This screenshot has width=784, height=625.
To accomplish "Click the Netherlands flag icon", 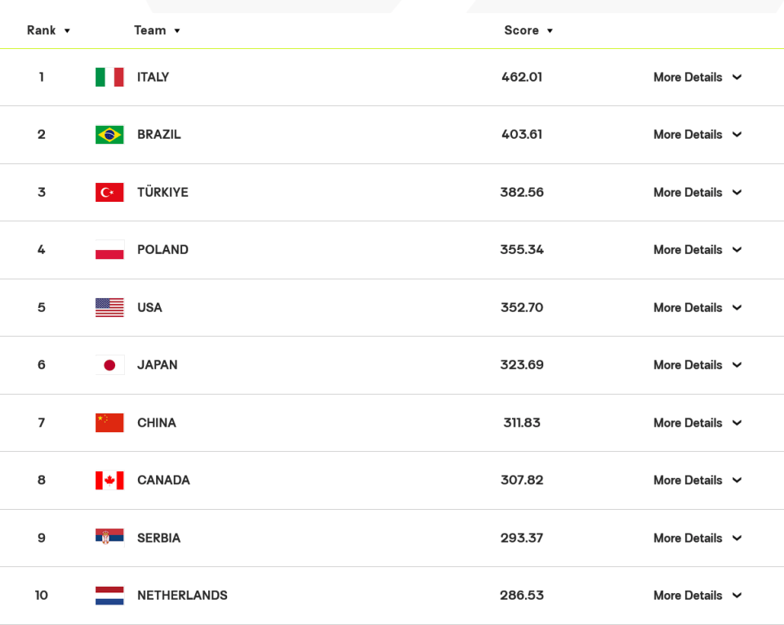I will click(x=109, y=596).
